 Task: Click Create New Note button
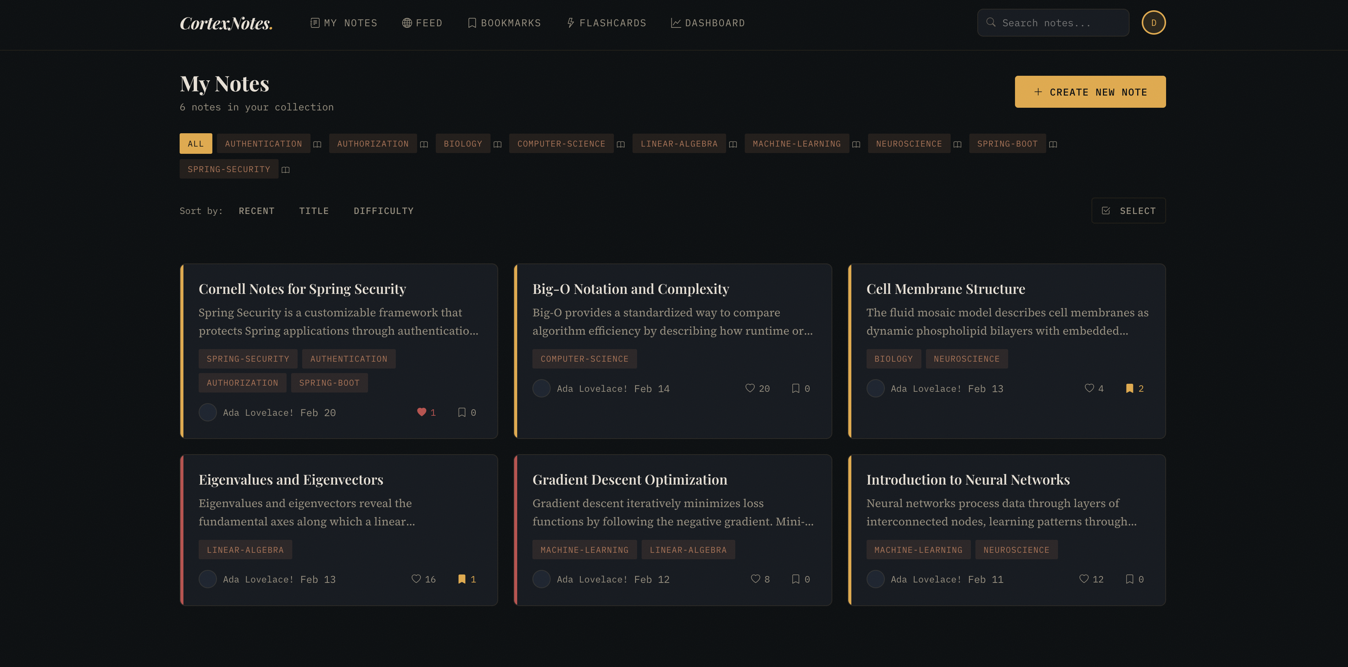tap(1090, 92)
